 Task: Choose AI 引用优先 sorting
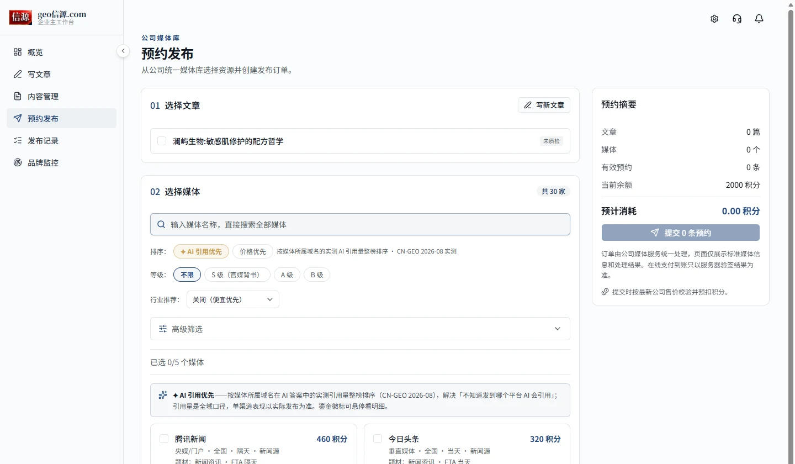click(201, 251)
